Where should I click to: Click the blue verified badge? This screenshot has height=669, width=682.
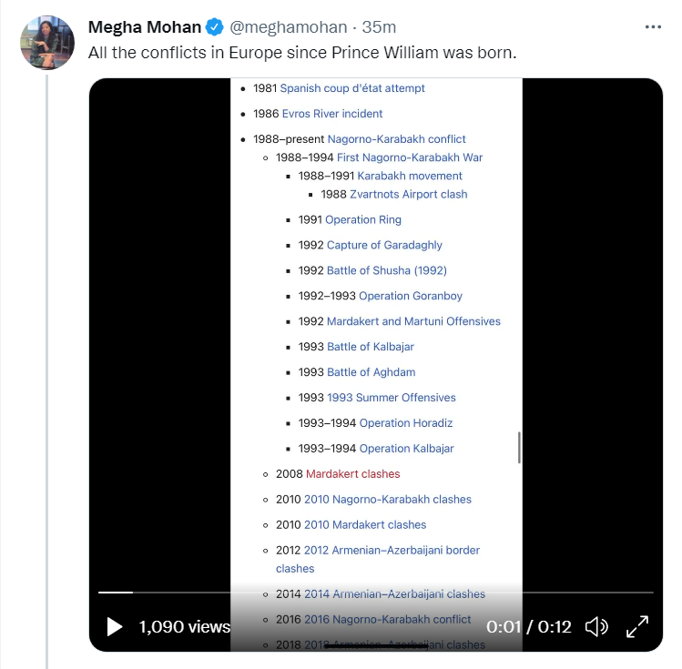215,27
